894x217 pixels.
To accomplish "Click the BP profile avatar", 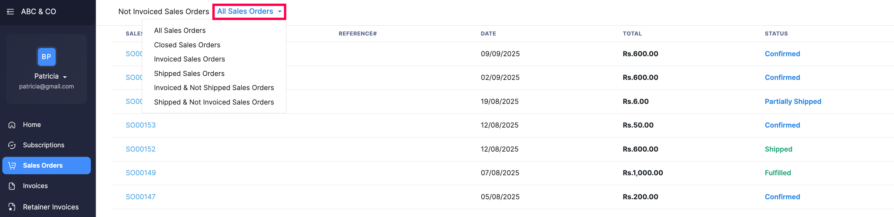I will click(x=46, y=57).
